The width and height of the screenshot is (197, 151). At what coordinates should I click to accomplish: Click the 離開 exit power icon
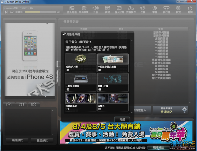[x=190, y=10]
